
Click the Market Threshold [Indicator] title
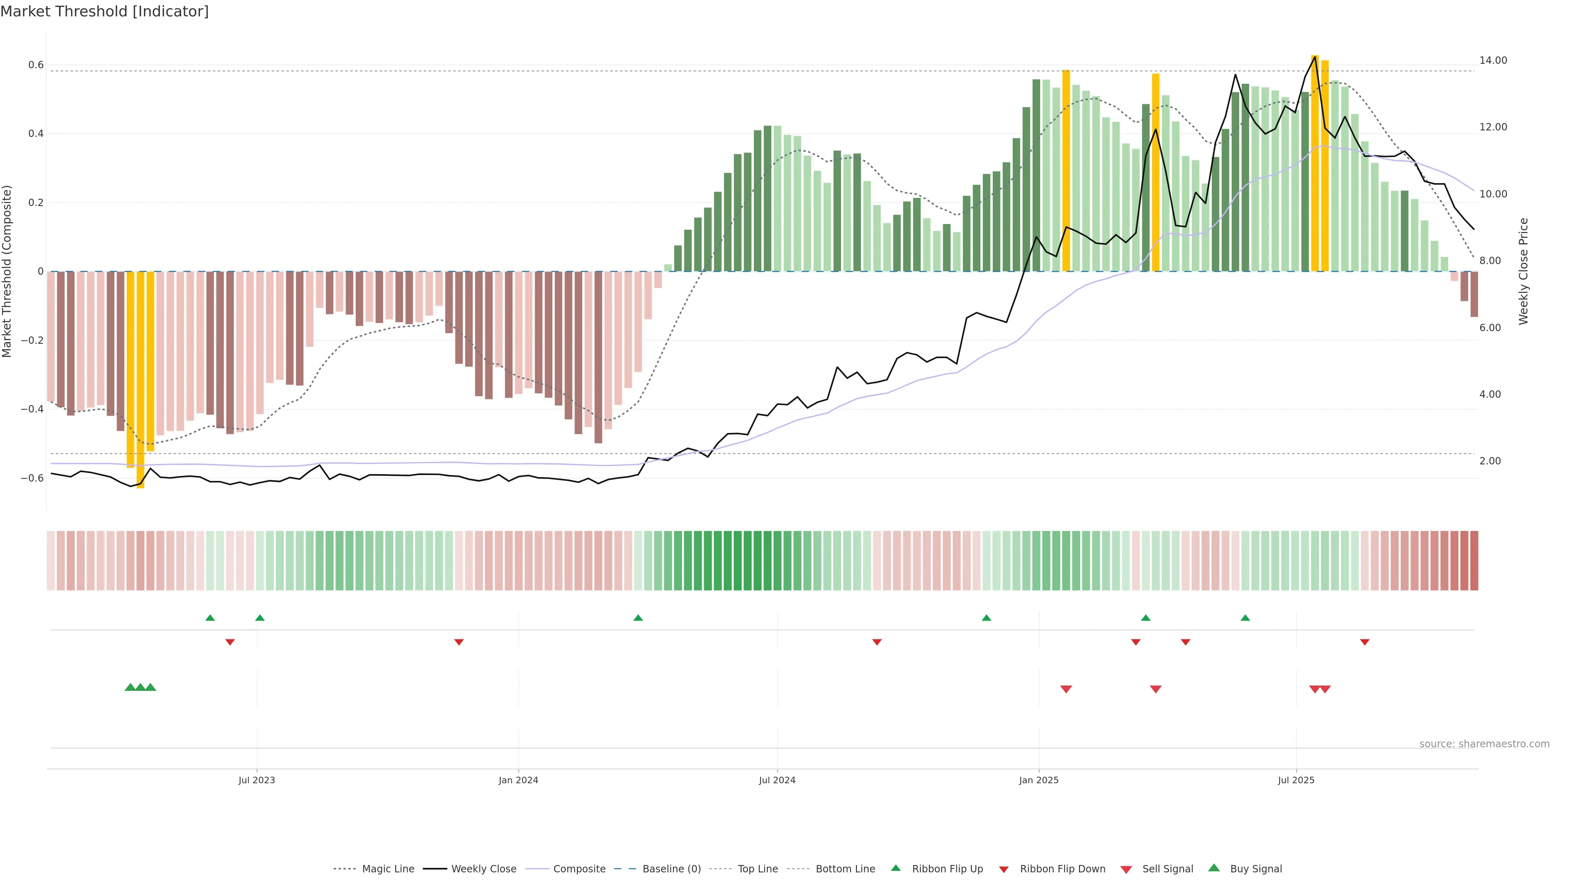(104, 11)
